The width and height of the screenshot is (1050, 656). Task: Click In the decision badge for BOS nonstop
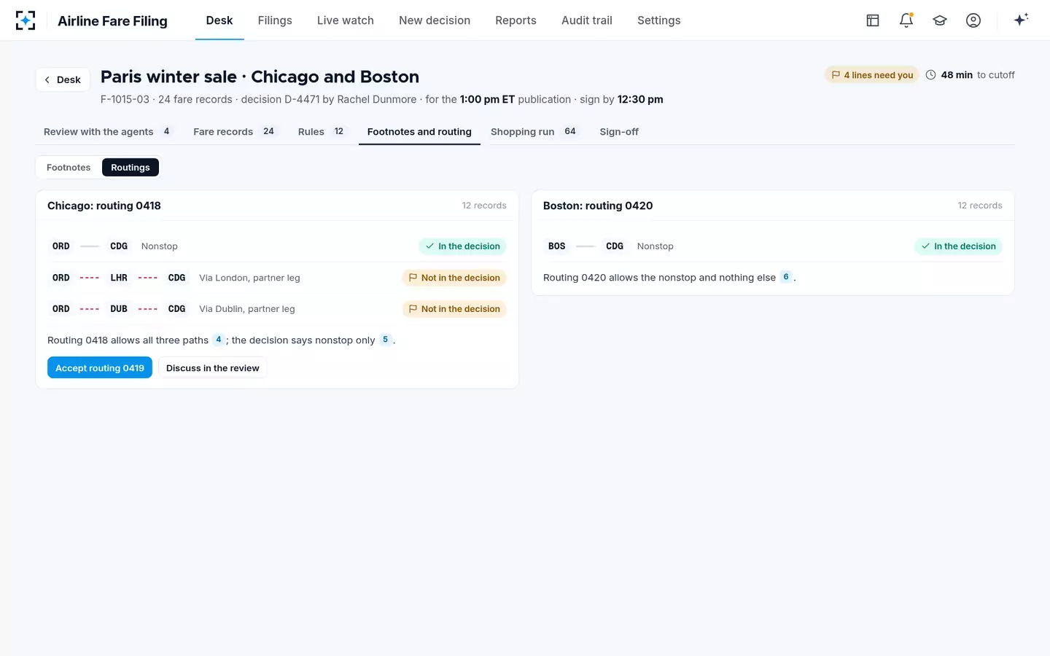[x=958, y=246]
